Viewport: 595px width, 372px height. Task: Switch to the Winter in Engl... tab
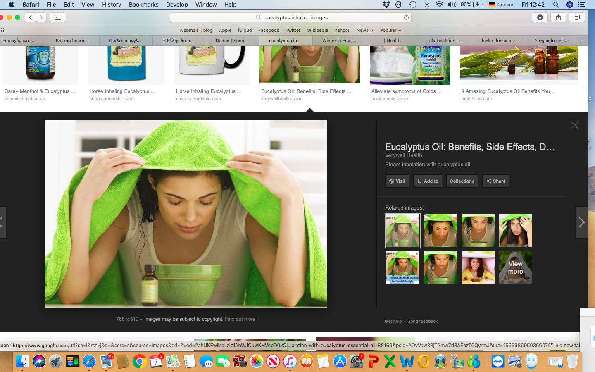(338, 41)
